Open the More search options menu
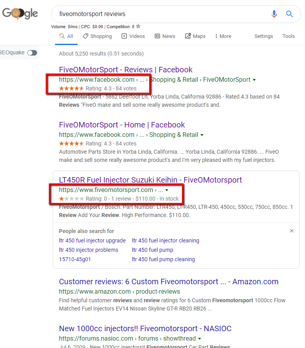Viewport: 305px width, 348px height. click(223, 36)
